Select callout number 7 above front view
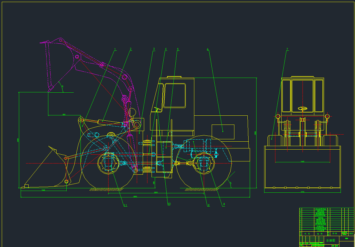 [287, 49]
